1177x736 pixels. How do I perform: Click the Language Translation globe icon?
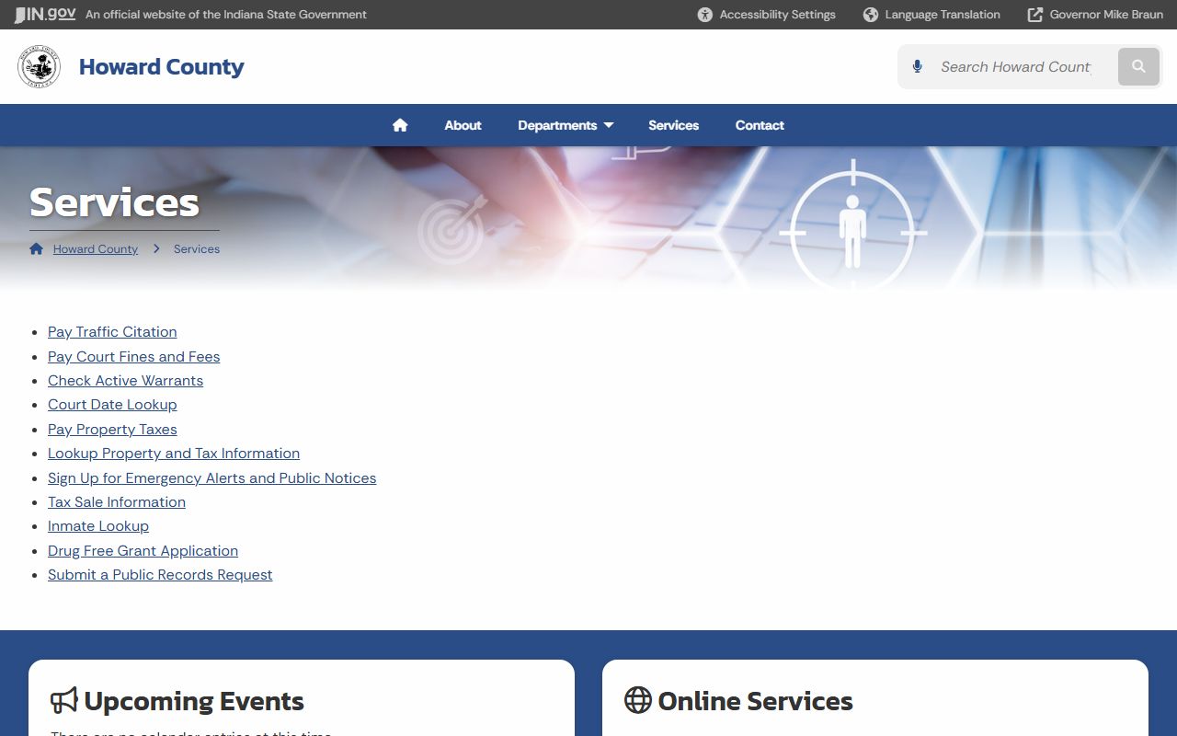tap(871, 15)
